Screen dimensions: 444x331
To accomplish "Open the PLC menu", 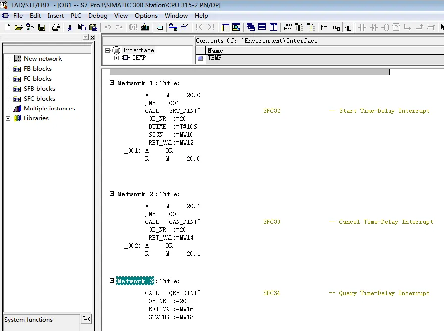I will [76, 15].
